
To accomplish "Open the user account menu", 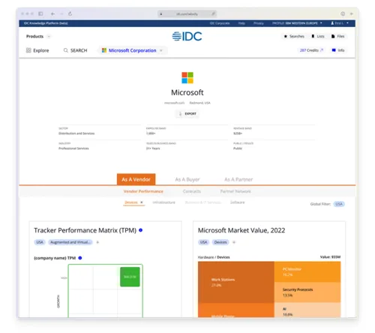I will click(340, 23).
